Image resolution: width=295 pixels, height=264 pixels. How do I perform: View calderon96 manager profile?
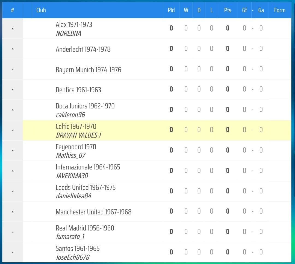coord(70,115)
